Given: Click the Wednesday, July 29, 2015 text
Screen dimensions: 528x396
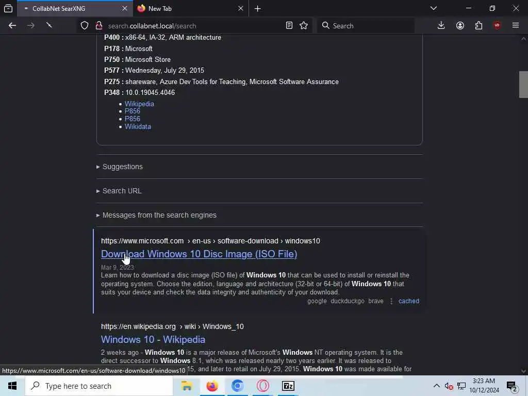Looking at the screenshot, I should [x=164, y=70].
